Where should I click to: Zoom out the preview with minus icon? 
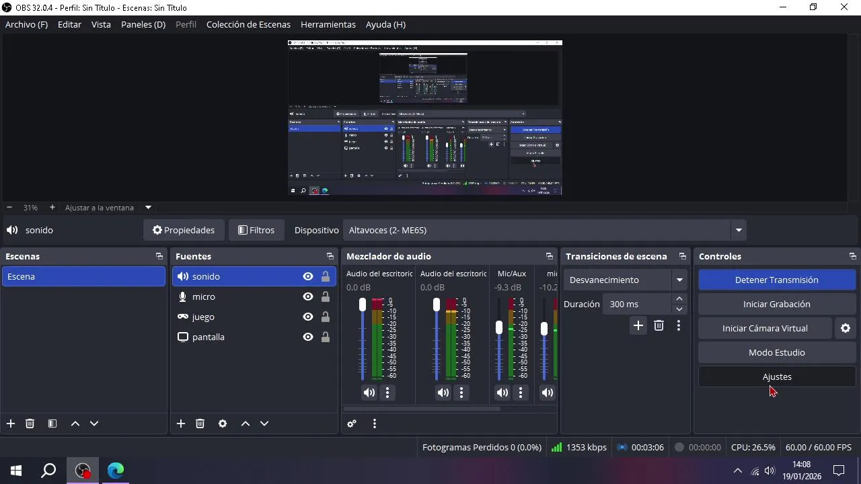(x=9, y=207)
